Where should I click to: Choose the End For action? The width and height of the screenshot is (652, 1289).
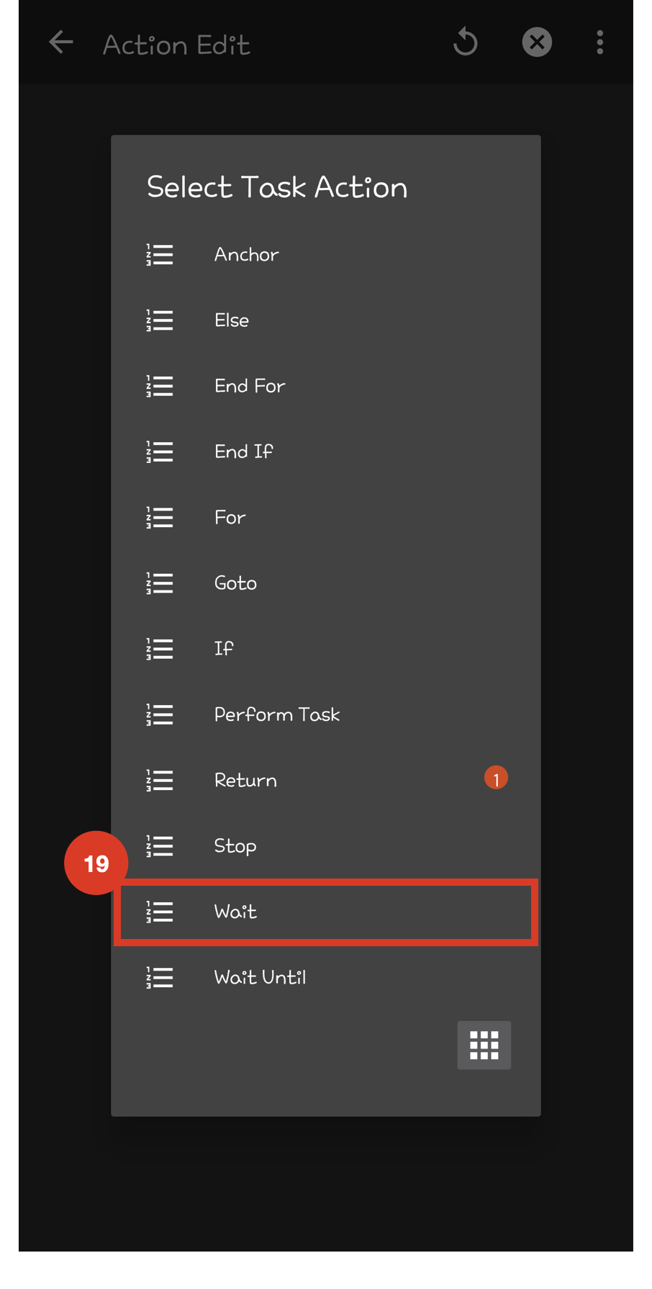pyautogui.click(x=250, y=386)
